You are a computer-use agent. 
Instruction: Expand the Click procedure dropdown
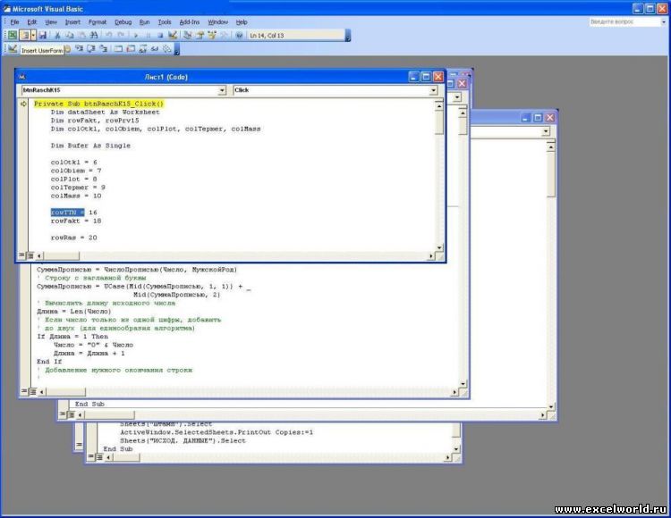[437, 90]
